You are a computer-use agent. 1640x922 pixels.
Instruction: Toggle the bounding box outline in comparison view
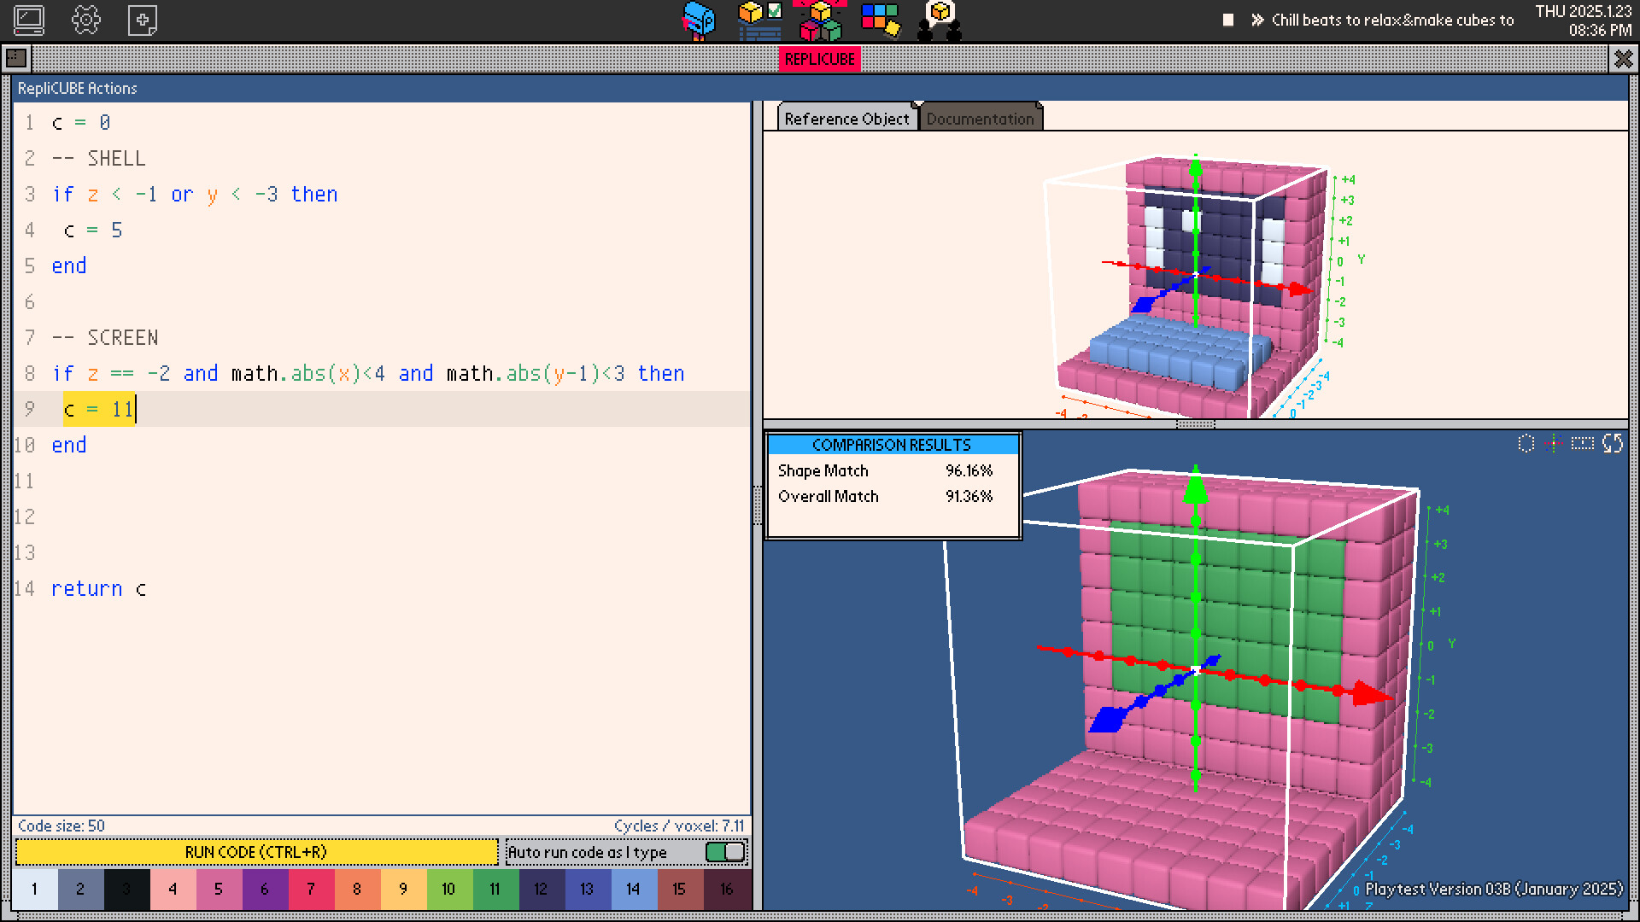pyautogui.click(x=1582, y=443)
